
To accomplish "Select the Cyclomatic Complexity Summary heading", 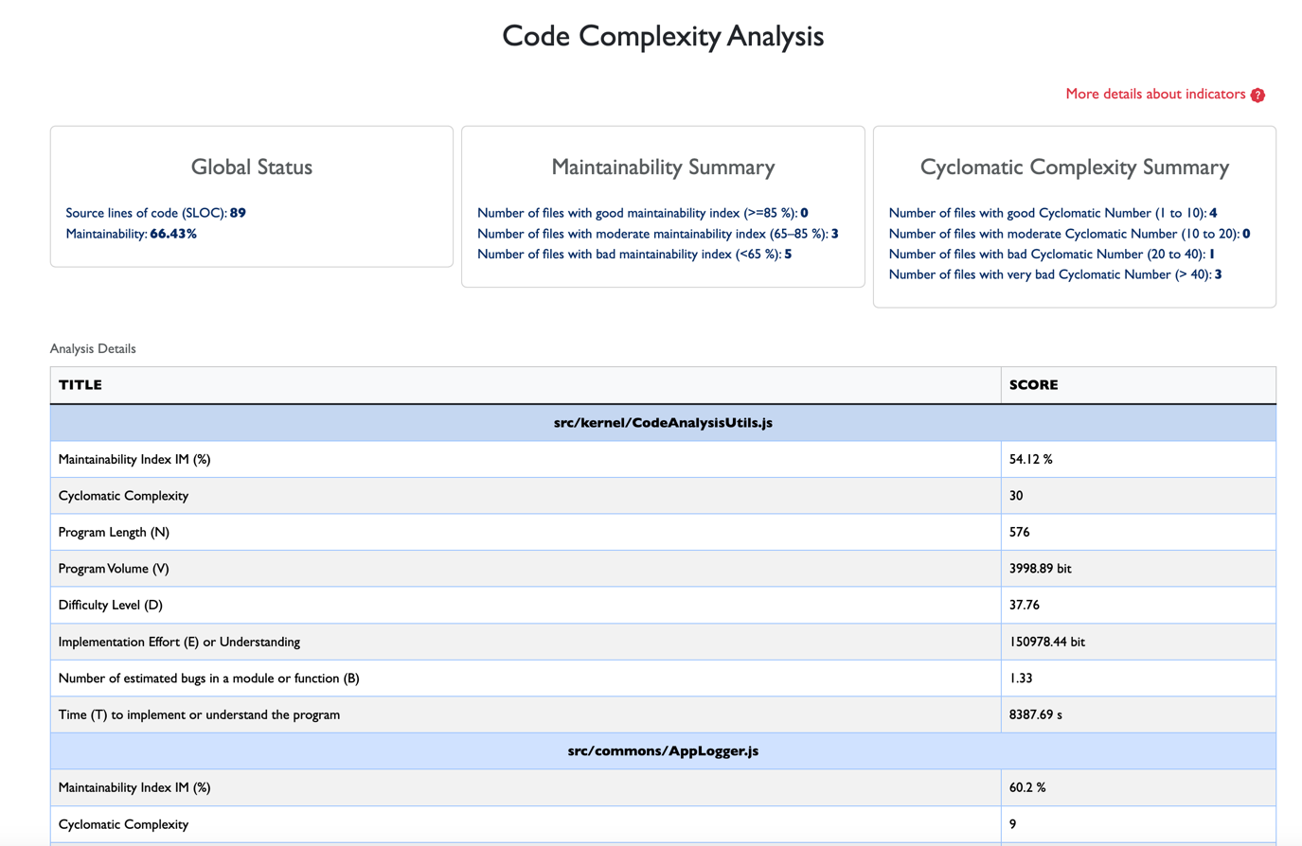I will pos(1075,167).
